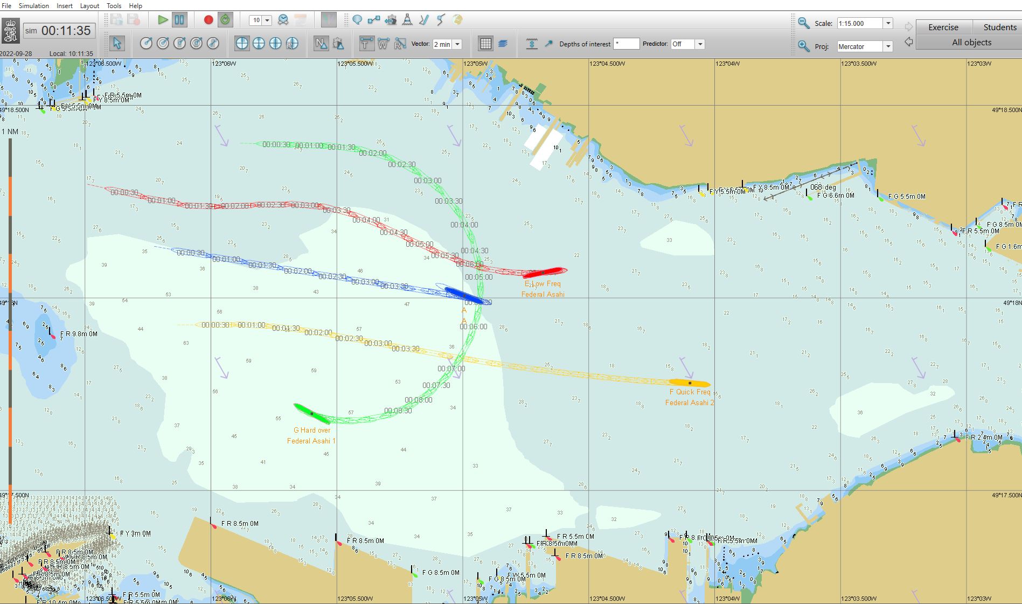This screenshot has height=604, width=1022.
Task: Click the depth sounding icon
Action: tap(531, 44)
